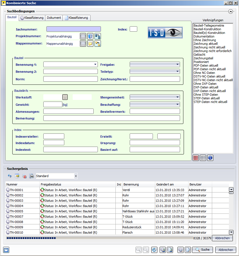Viewport: 239px width, 256px height.
Task: Click the document with green arrow icon at the bottom
Action: click(170, 250)
